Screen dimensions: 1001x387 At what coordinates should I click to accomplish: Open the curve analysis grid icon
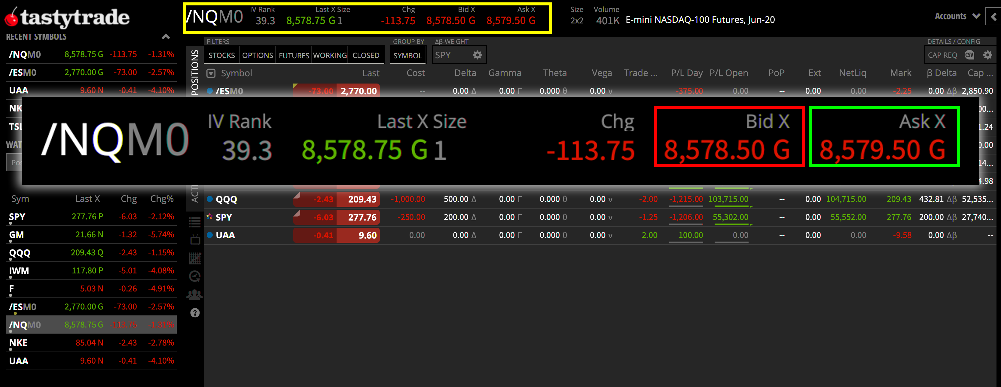195,257
